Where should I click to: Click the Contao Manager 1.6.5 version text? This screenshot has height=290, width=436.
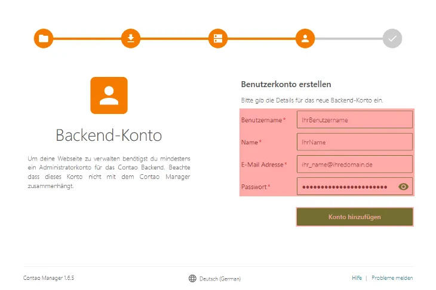pyautogui.click(x=48, y=278)
